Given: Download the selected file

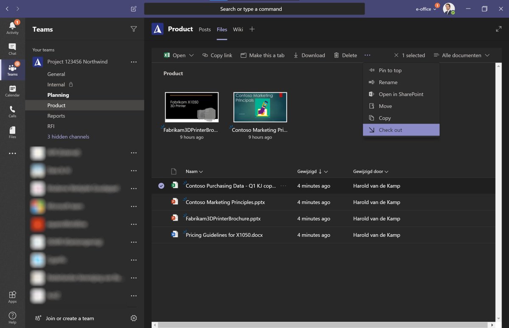Looking at the screenshot, I should click(x=309, y=55).
